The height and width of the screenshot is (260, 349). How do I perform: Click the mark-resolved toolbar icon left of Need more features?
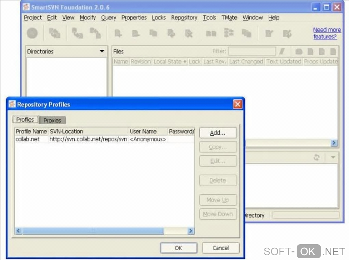(287, 34)
